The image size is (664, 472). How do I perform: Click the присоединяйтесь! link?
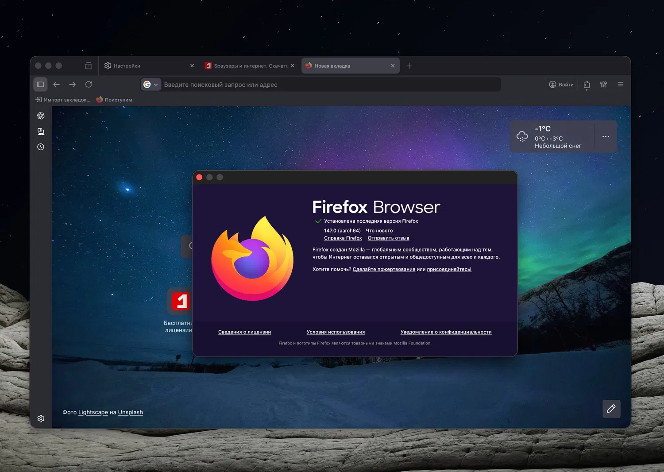[449, 269]
